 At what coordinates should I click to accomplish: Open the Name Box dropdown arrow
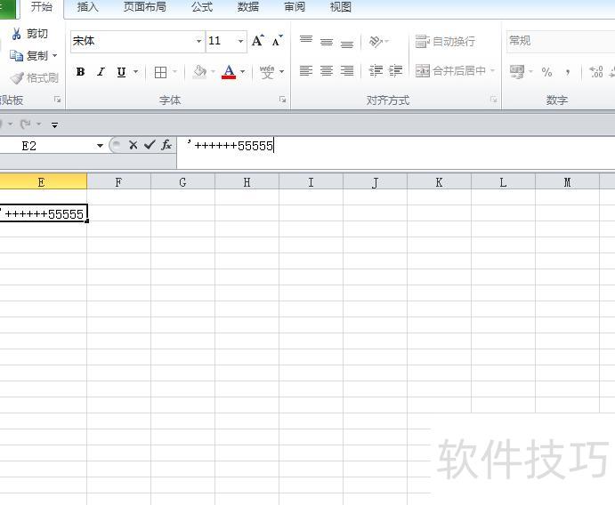click(x=100, y=146)
